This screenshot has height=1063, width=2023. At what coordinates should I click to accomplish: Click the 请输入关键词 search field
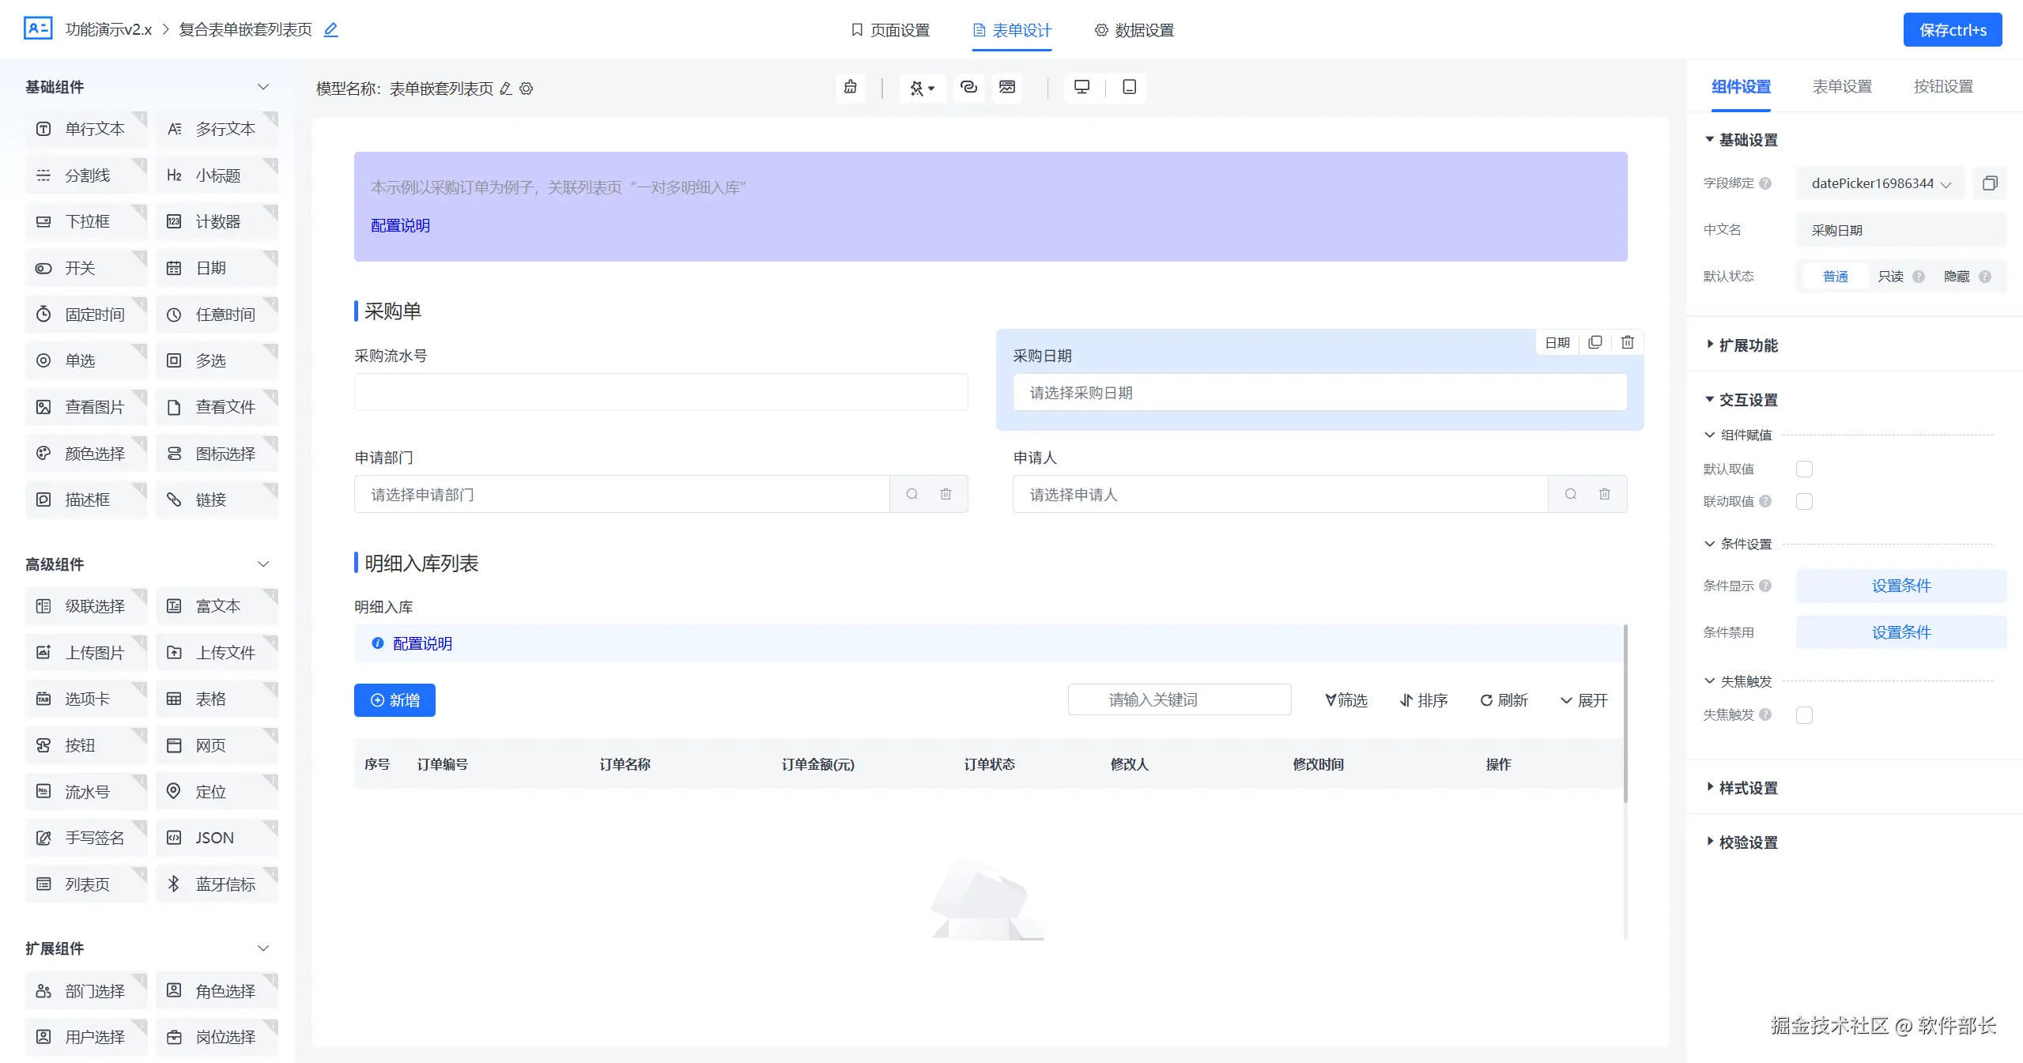click(1179, 700)
